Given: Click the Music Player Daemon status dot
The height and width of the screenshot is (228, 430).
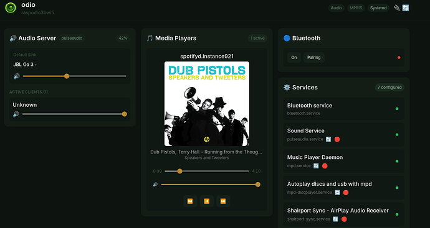Looking at the screenshot, I should tap(397, 162).
